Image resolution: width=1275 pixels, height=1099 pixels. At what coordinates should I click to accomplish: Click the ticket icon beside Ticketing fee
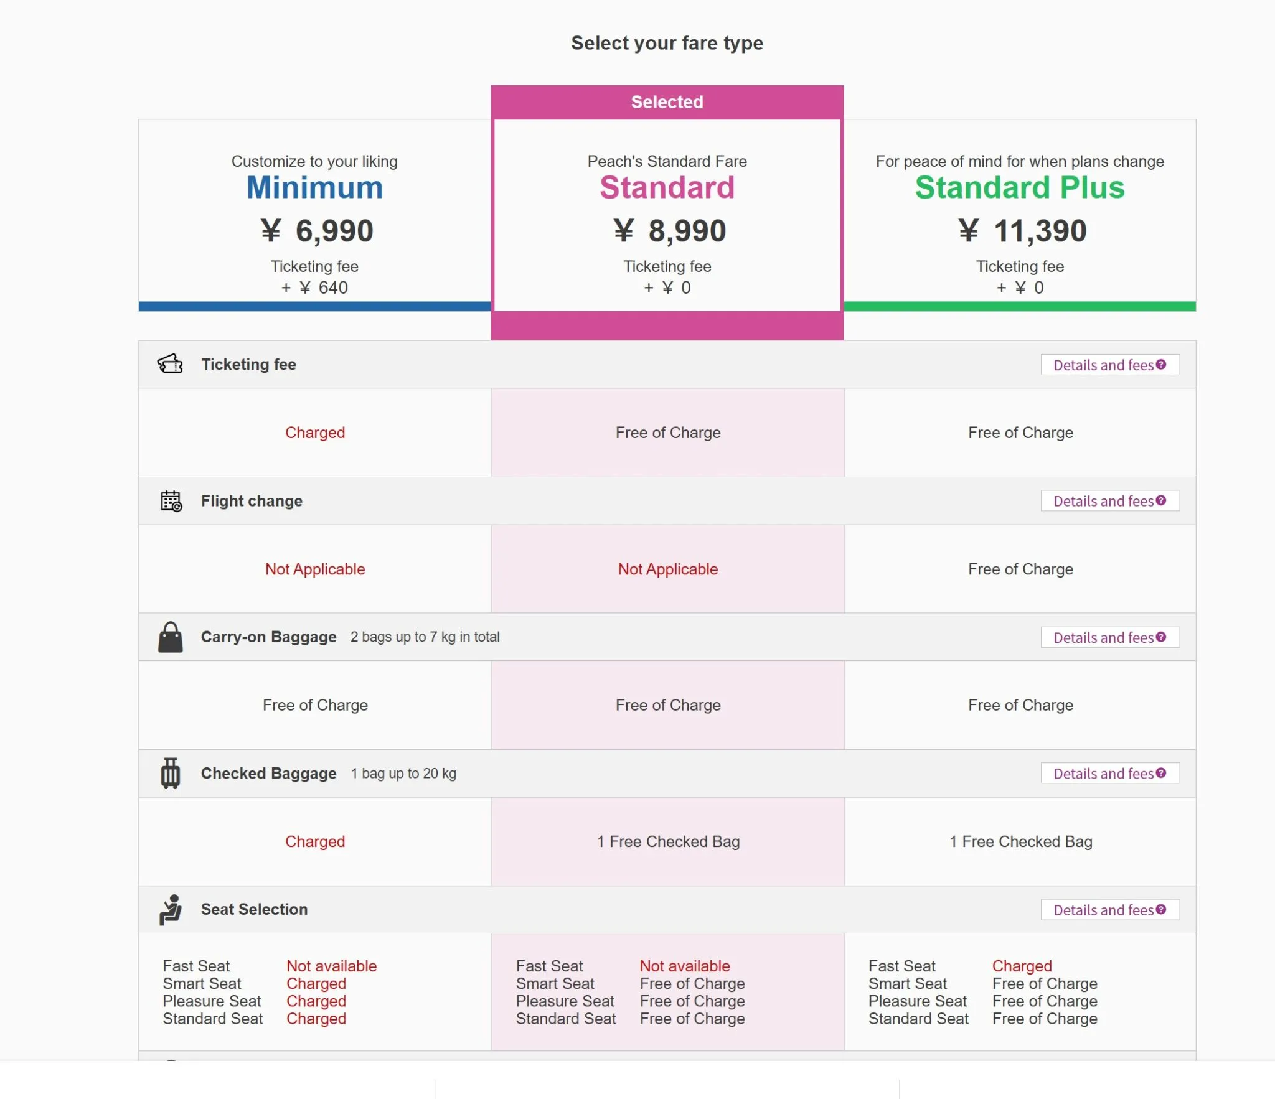(170, 364)
